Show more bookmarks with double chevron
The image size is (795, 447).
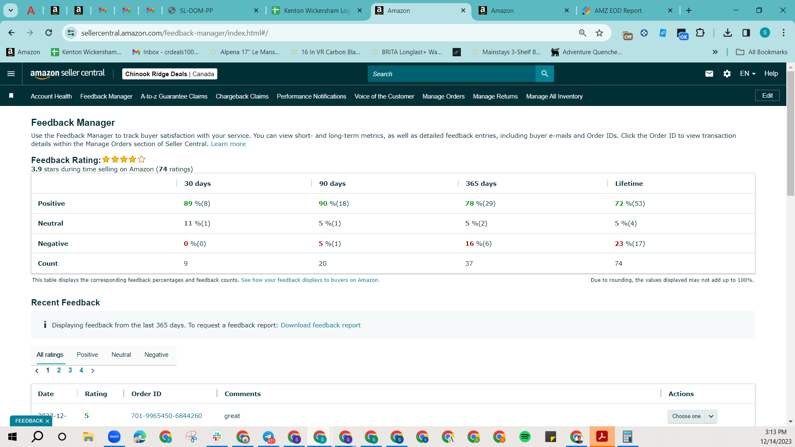[715, 52]
